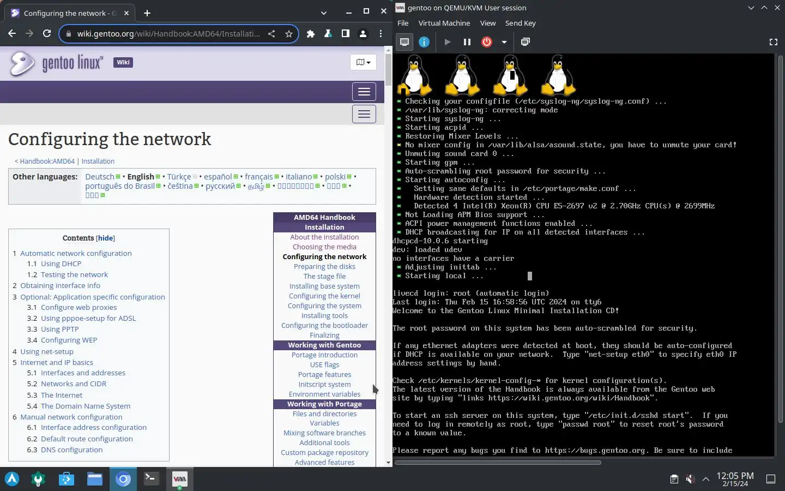Open a new browser tab
This screenshot has height=491, width=785.
147,13
